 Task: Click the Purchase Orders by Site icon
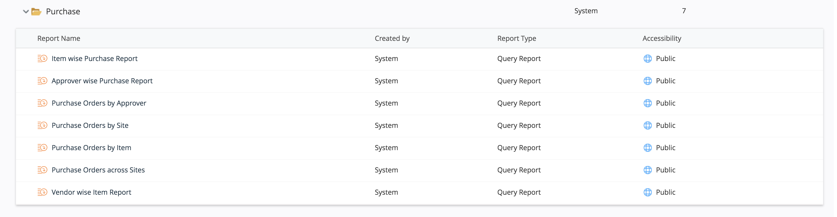pos(42,125)
